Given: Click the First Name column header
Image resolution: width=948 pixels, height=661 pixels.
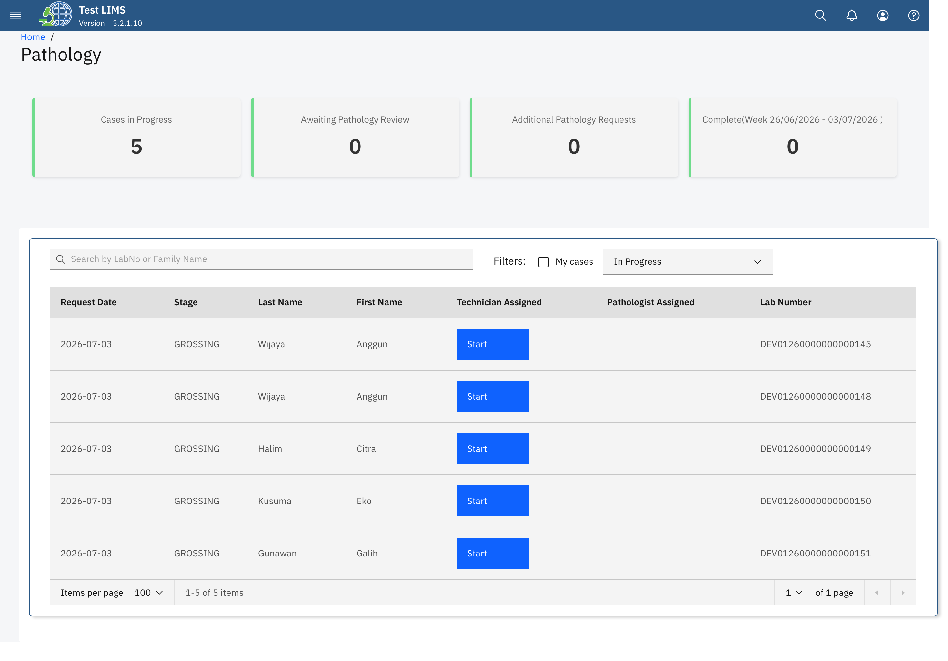Looking at the screenshot, I should tap(379, 302).
